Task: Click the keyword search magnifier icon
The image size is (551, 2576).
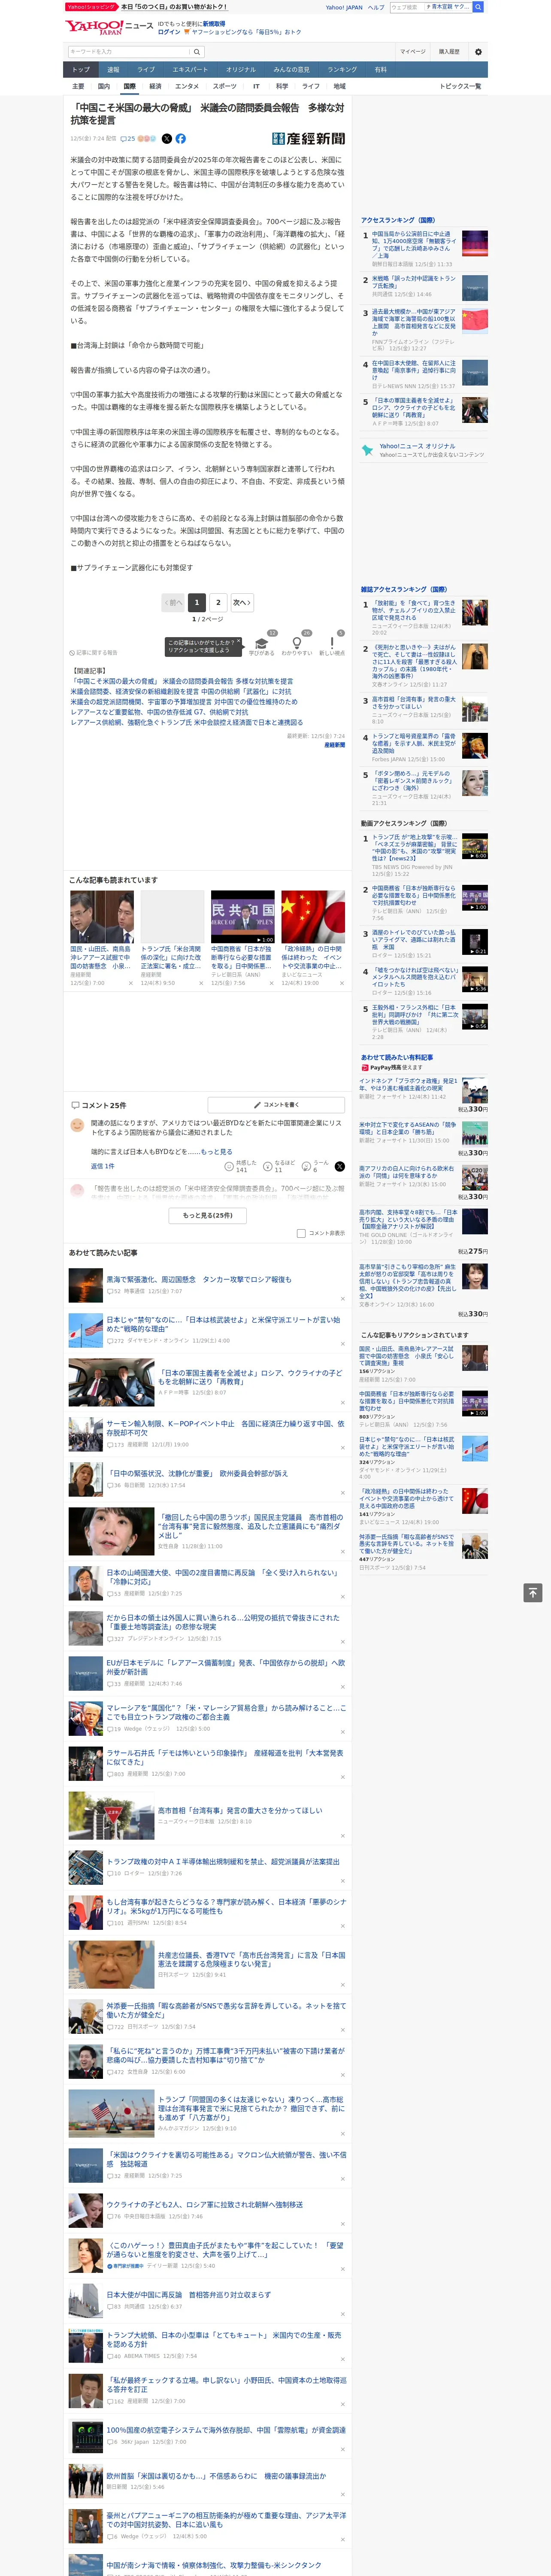Action: pos(197,52)
